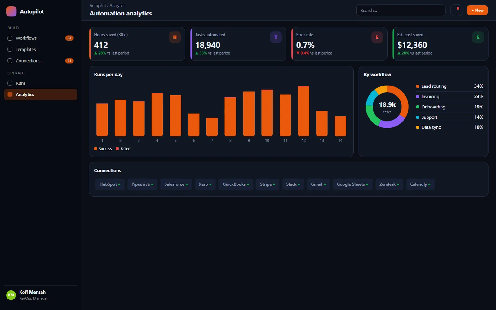Open the Gmail connection chip
496x310 pixels.
coord(318,184)
